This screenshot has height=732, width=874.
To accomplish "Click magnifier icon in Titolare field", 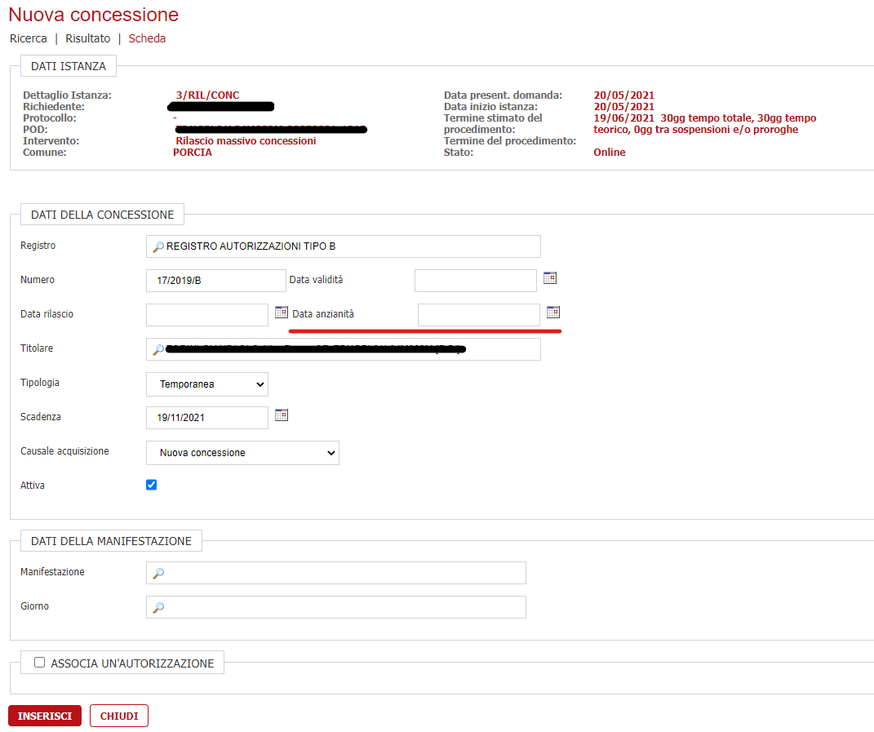I will click(158, 349).
